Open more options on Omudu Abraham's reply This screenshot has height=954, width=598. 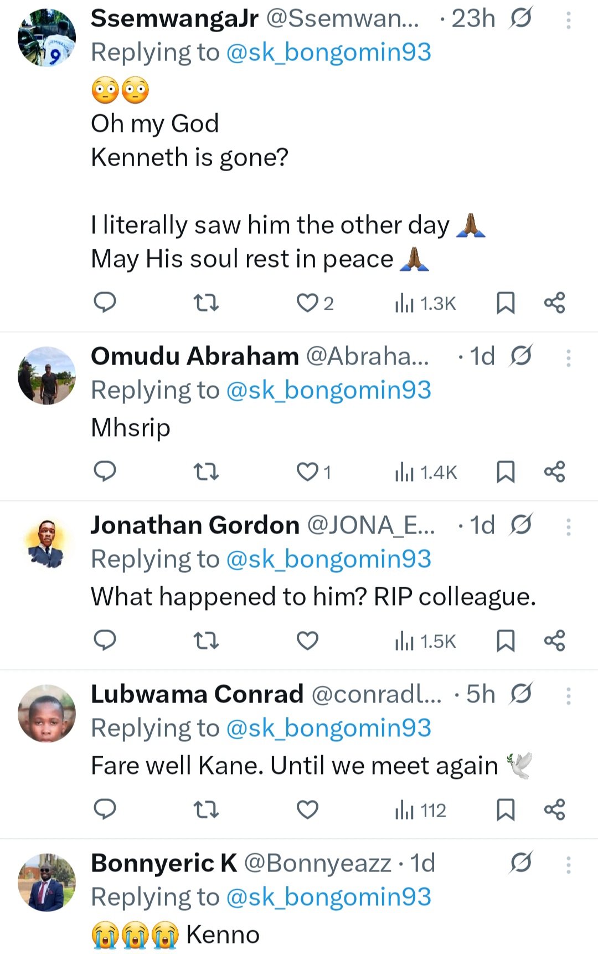pos(568,358)
